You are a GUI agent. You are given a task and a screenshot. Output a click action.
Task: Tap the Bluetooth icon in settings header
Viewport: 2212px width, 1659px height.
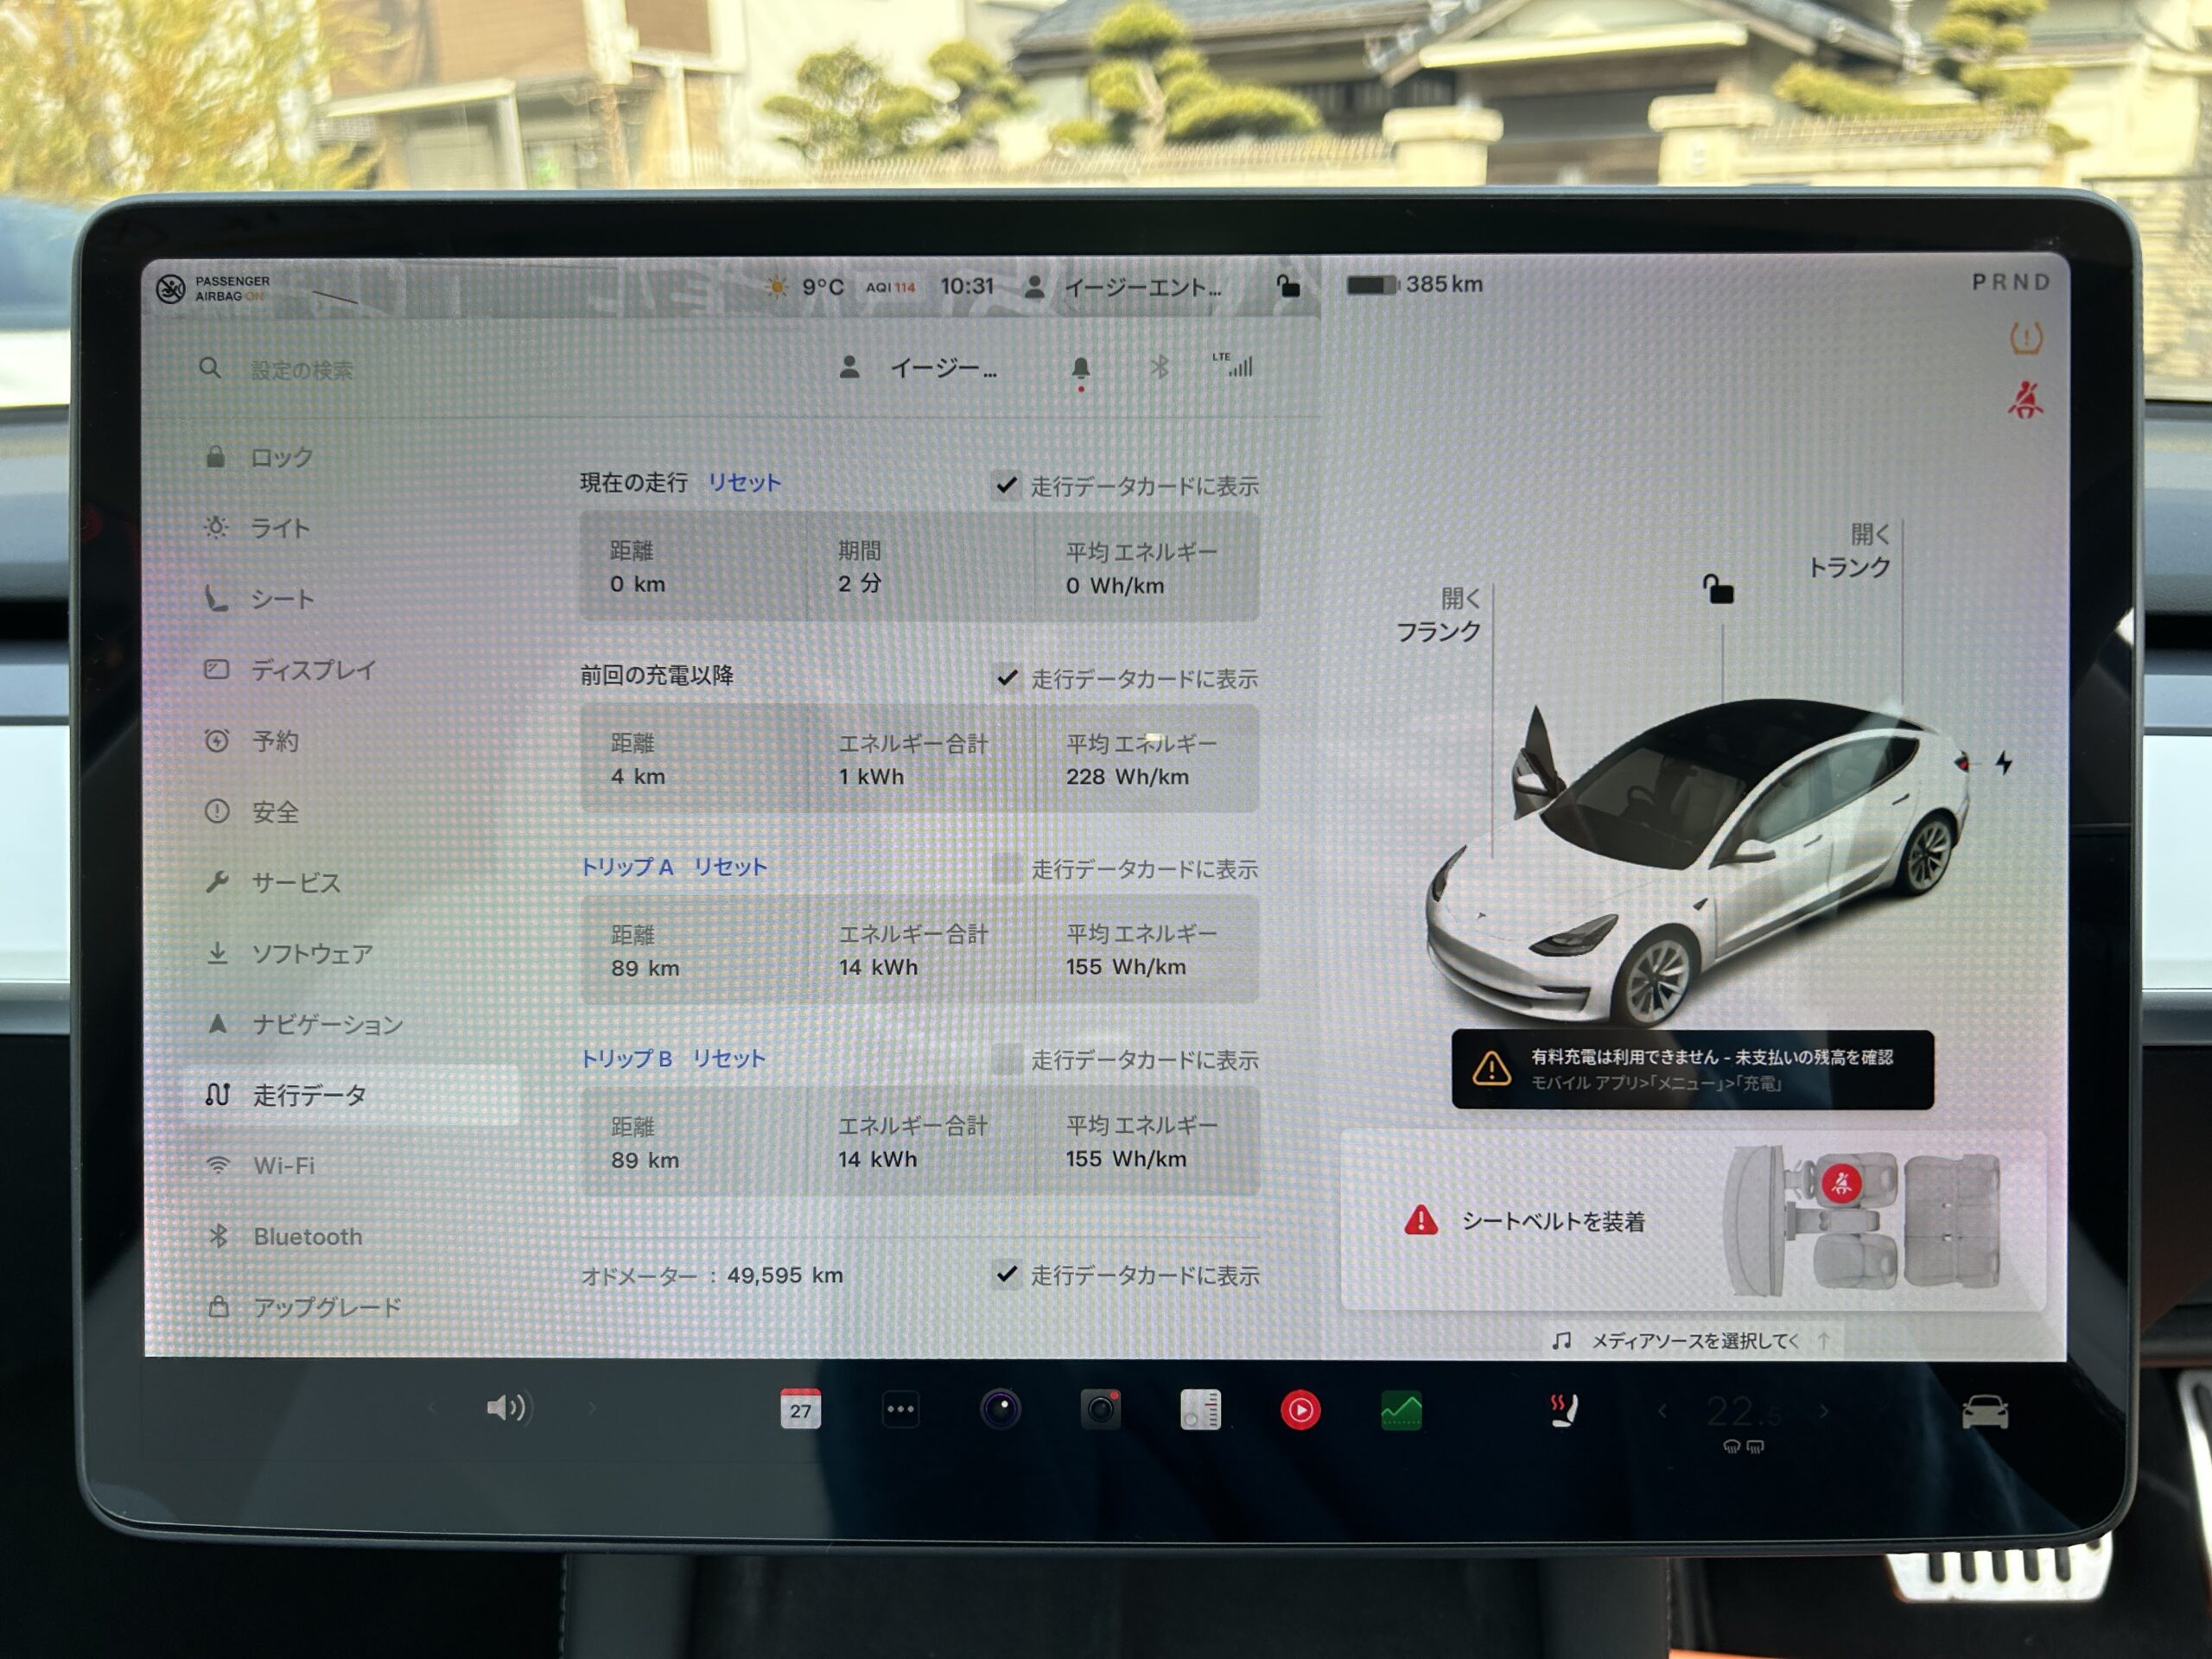coord(1159,367)
